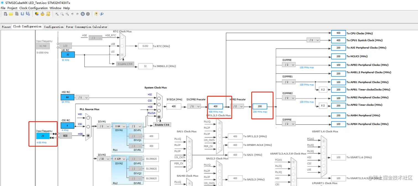Viewport: 418px width, 186px height.
Task: Open the HSI RC /1 divider dropdown
Action: pyautogui.click(x=82, y=97)
